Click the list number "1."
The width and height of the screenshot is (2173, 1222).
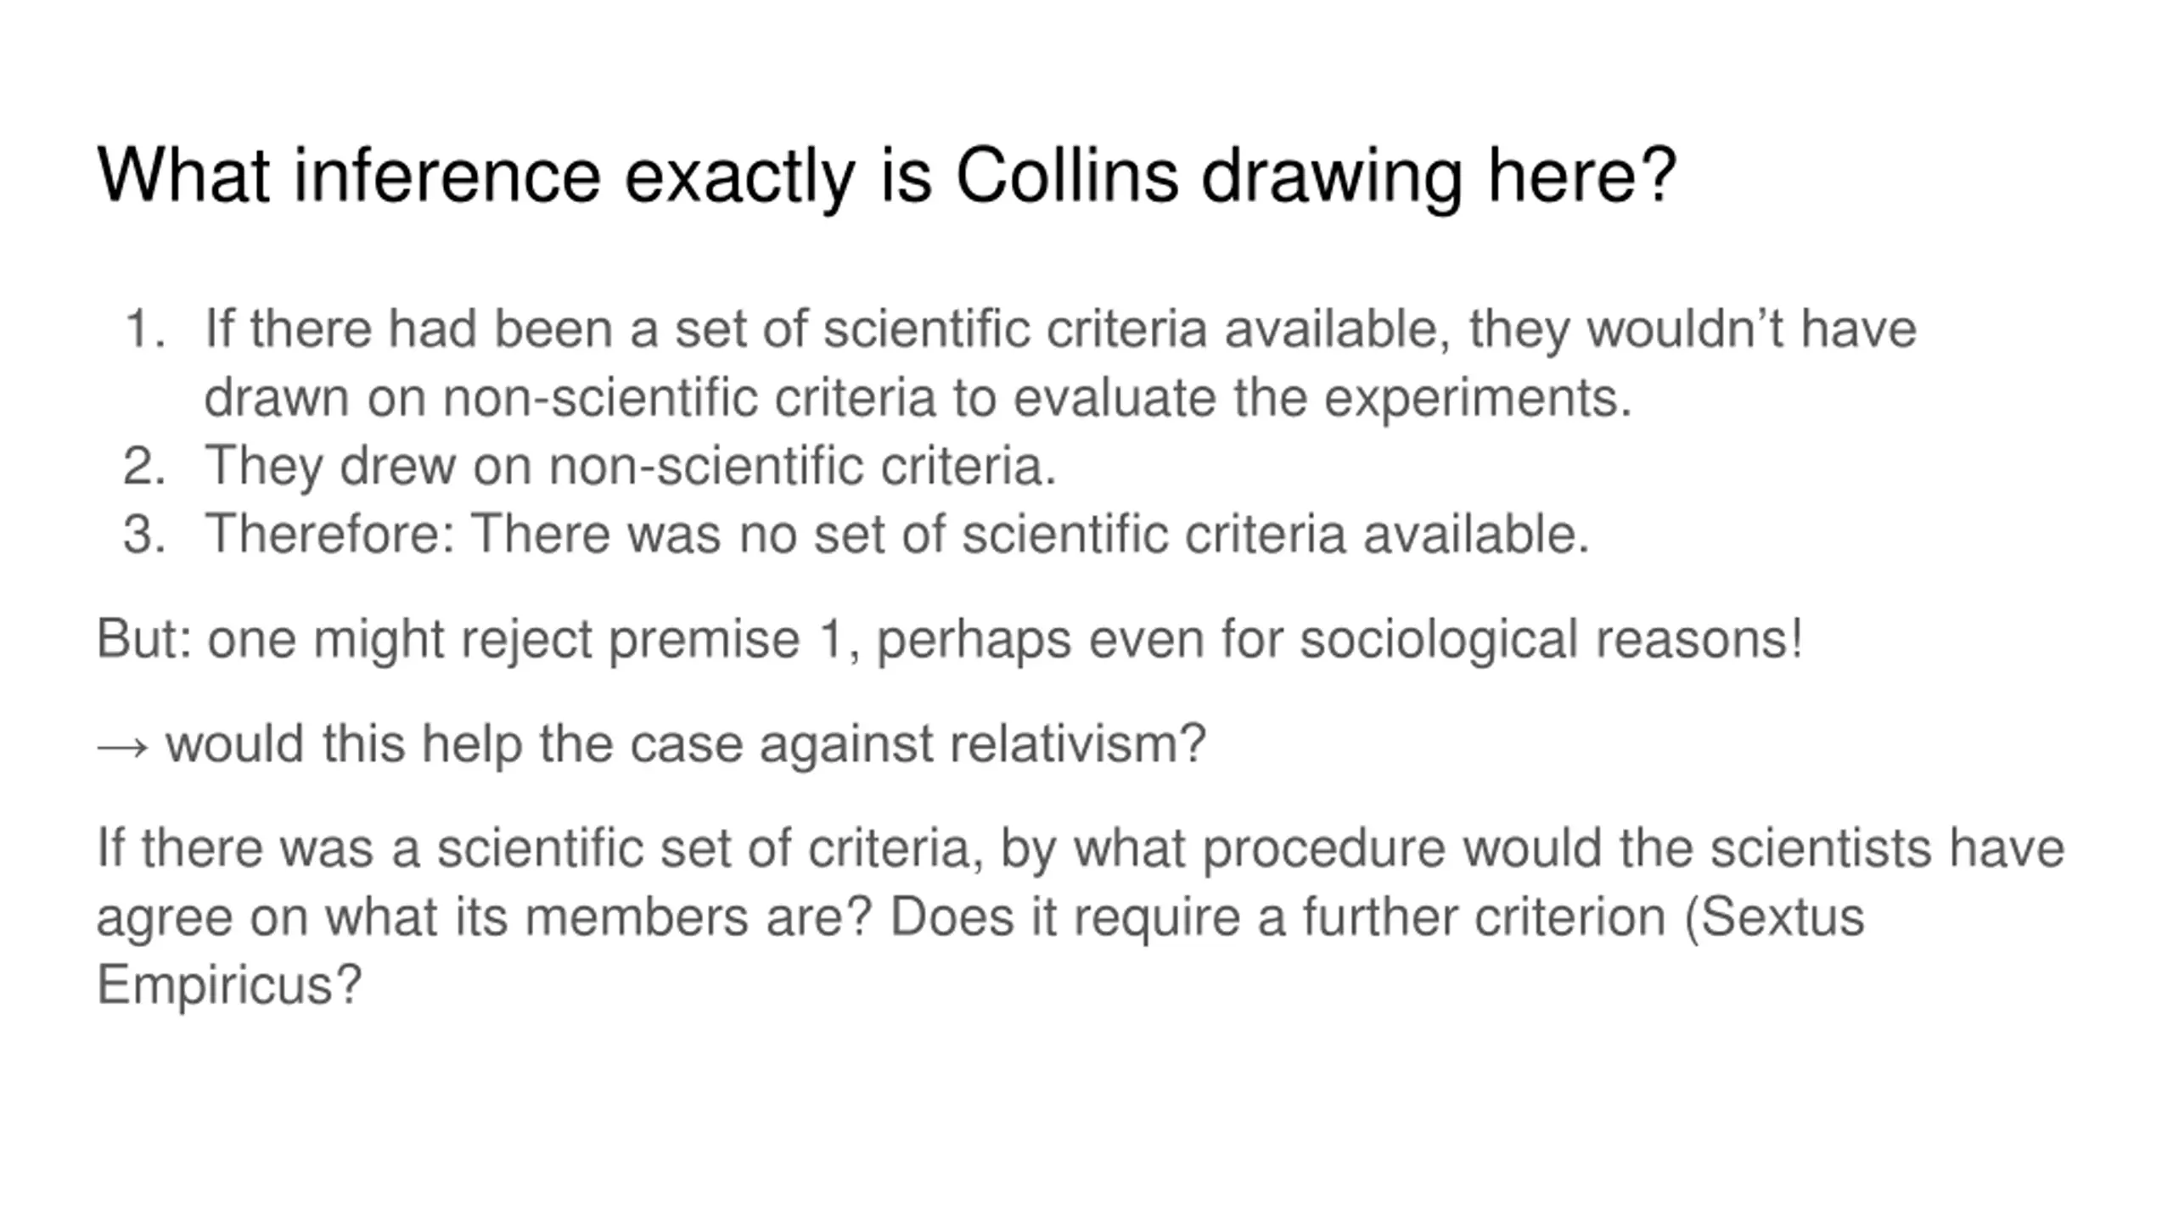145,329
